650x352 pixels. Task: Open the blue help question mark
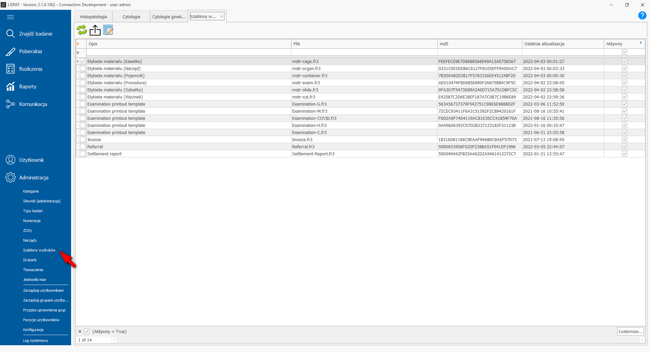pos(642,16)
